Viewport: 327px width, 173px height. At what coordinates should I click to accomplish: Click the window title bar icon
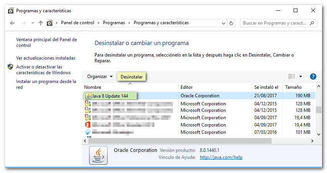click(11, 10)
